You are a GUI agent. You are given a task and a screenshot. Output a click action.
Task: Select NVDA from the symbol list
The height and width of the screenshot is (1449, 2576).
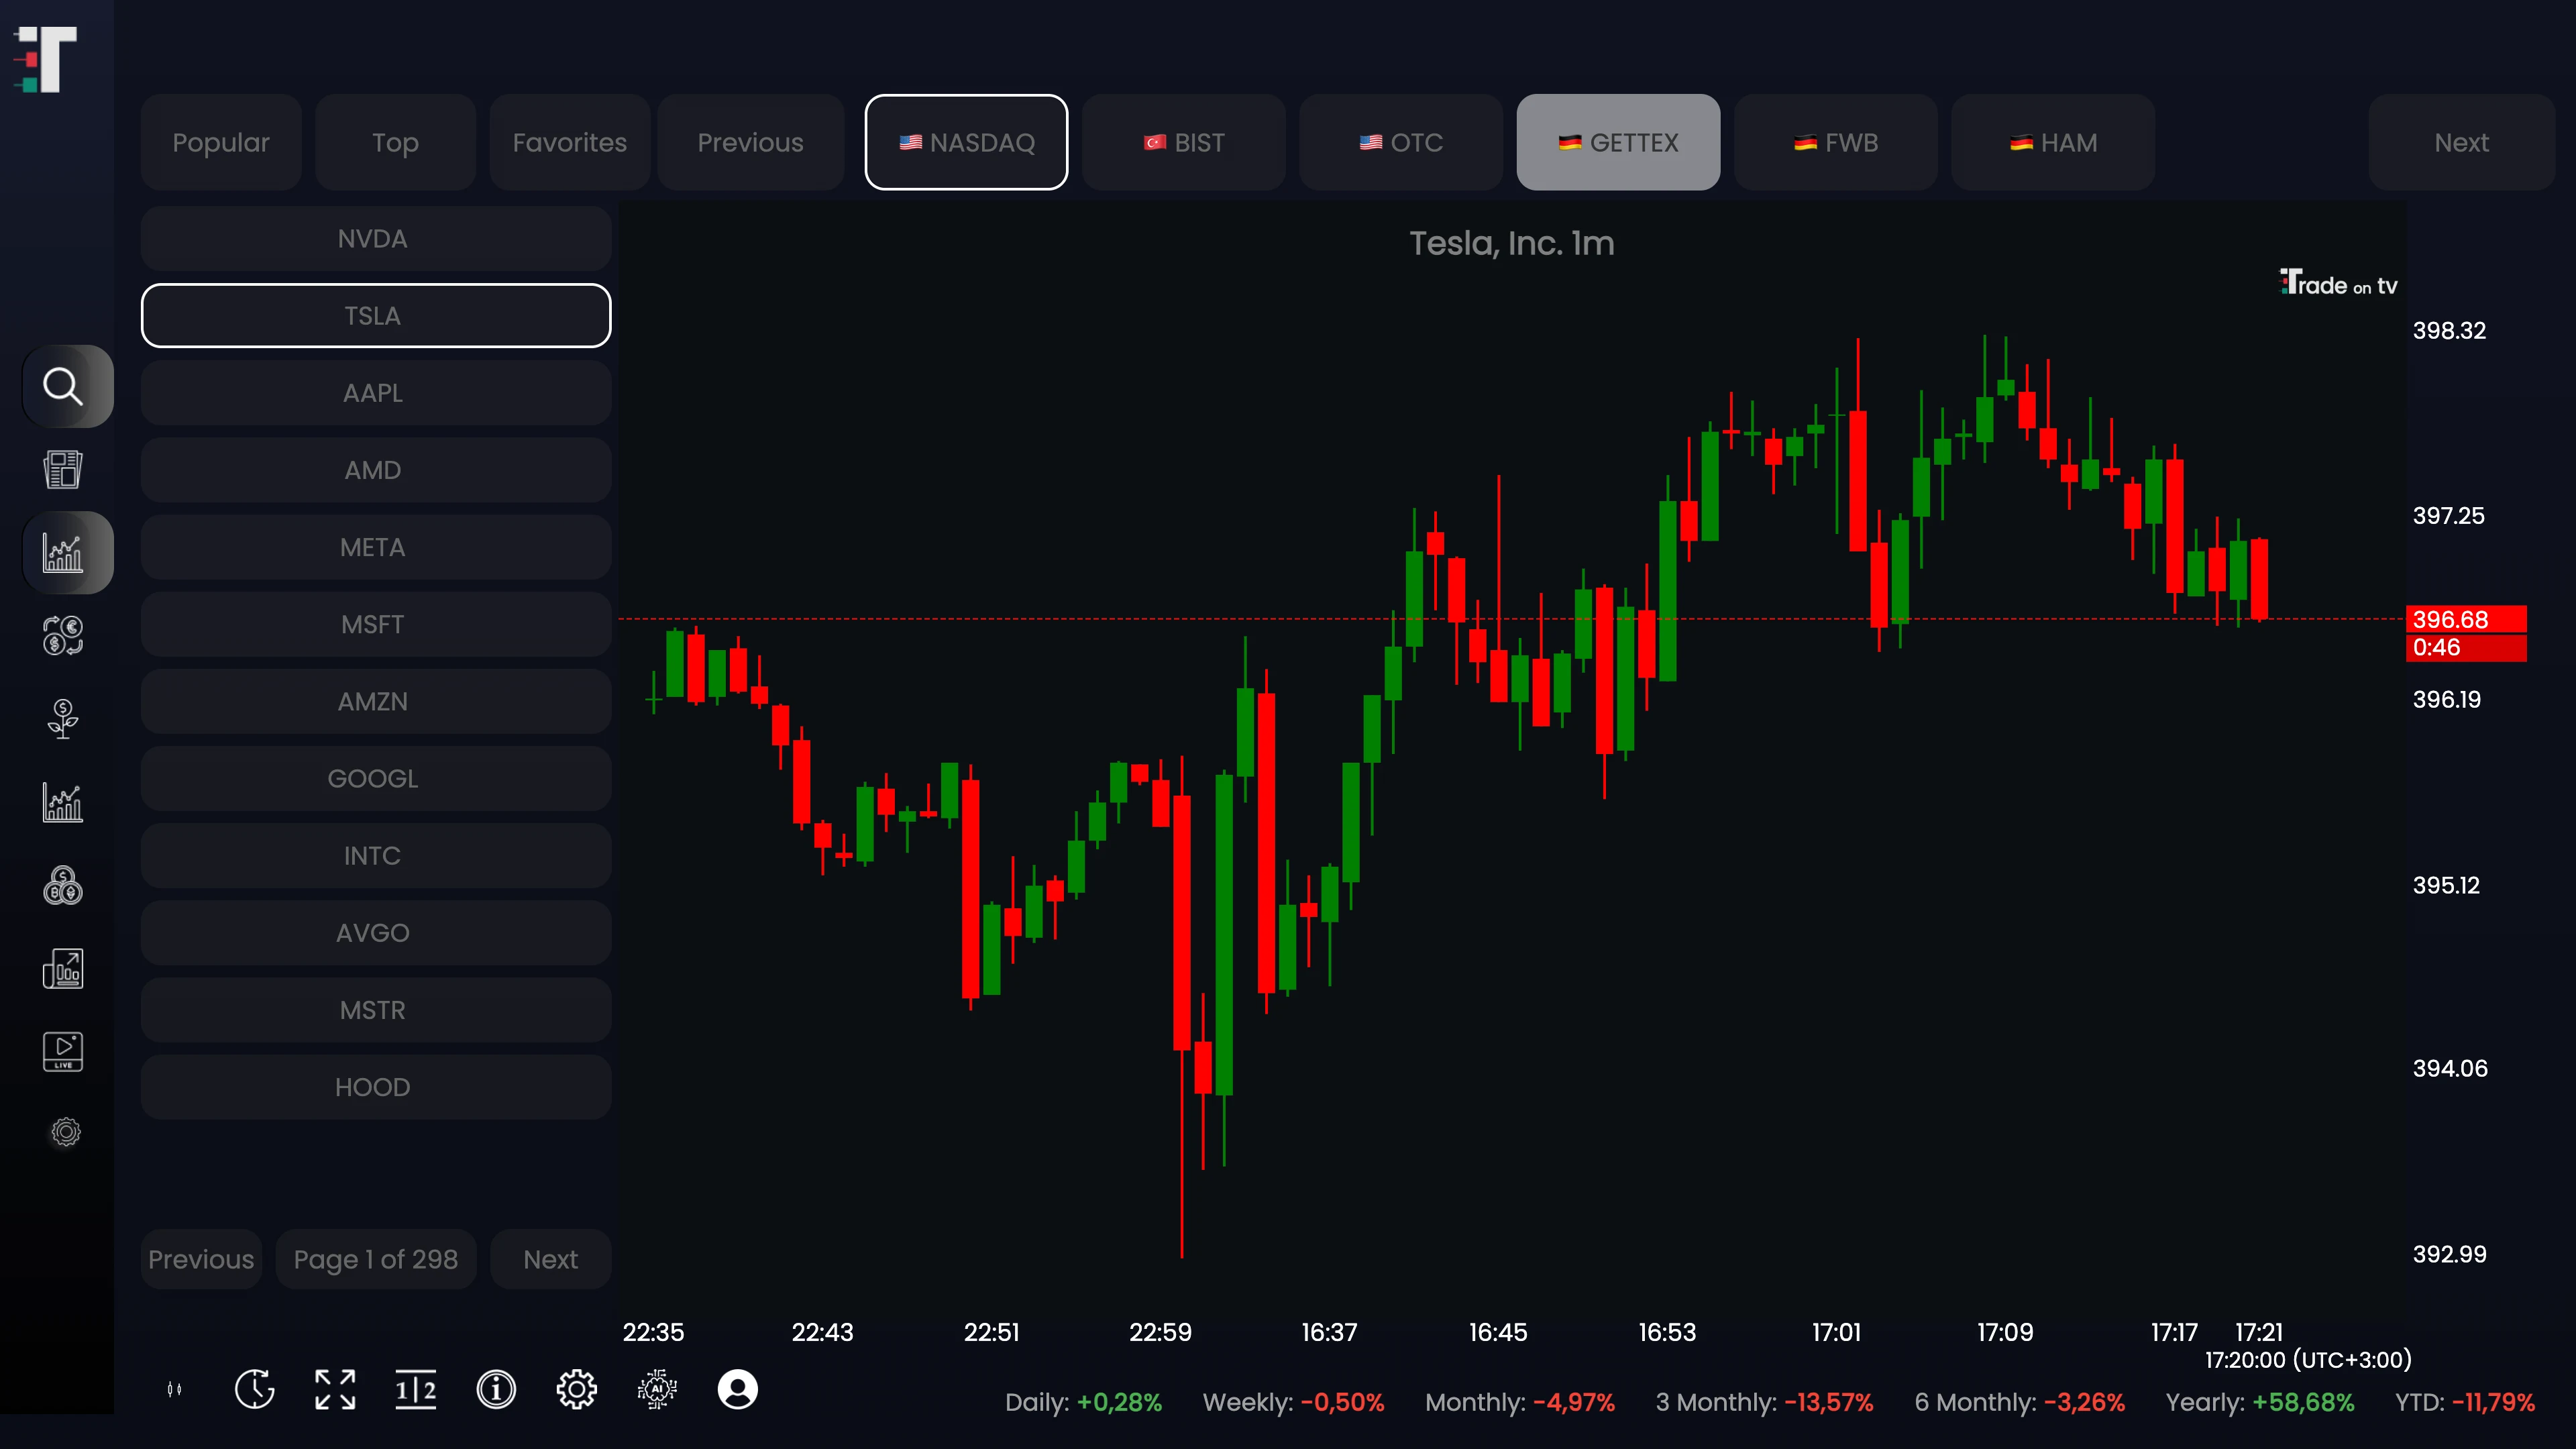(376, 239)
